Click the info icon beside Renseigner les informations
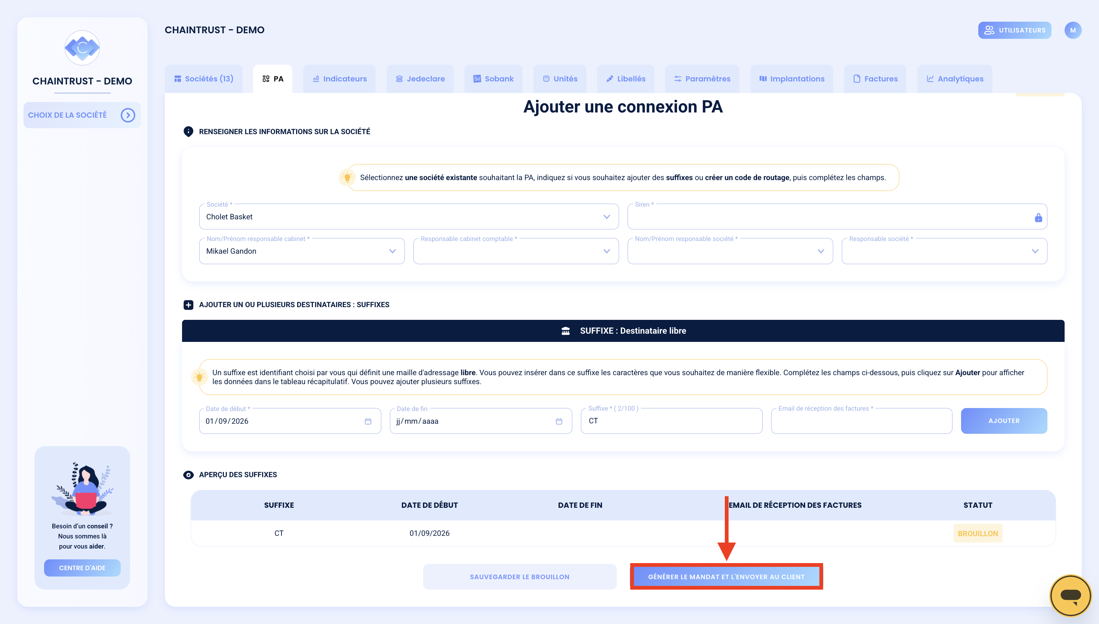This screenshot has height=624, width=1099. click(188, 132)
